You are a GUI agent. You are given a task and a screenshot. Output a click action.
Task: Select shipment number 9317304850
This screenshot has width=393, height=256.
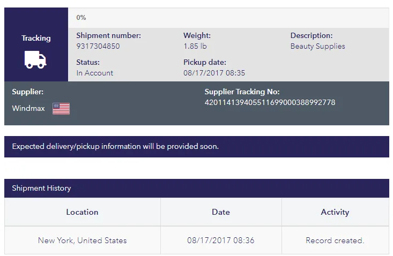[98, 46]
